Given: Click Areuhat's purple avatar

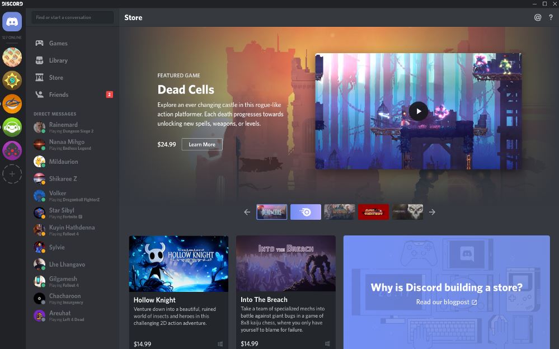Looking at the screenshot, I should (39, 315).
